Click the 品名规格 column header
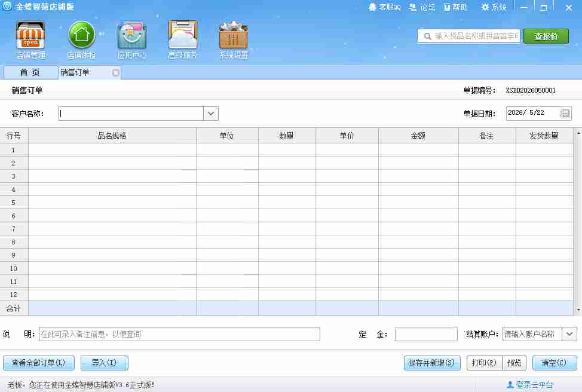This screenshot has height=392, width=582. tap(112, 136)
